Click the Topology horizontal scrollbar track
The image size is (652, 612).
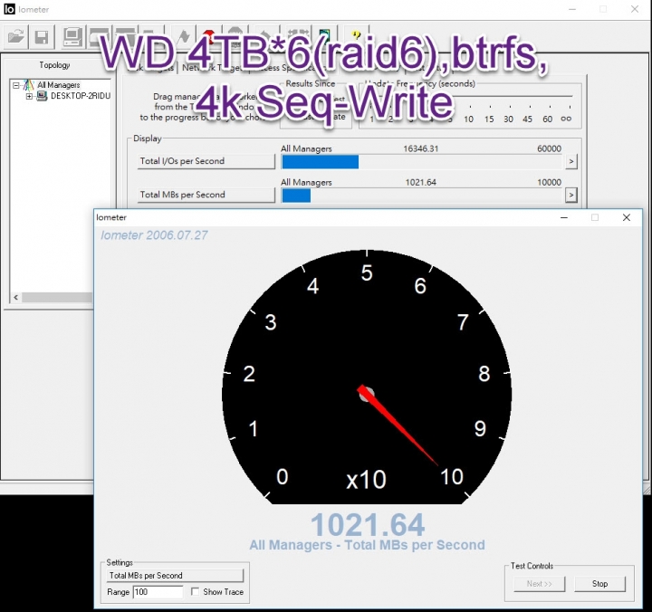point(57,297)
